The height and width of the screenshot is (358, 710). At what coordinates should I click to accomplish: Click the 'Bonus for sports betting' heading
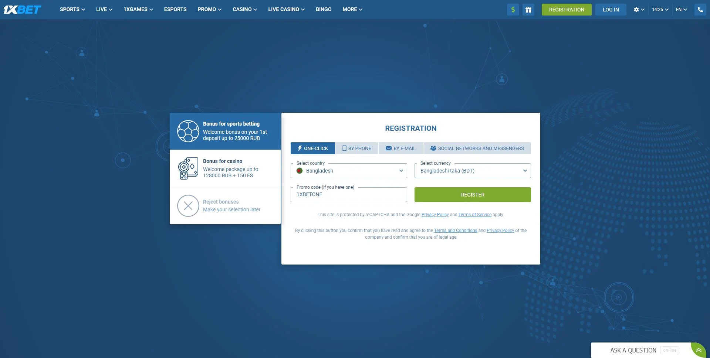click(x=231, y=124)
